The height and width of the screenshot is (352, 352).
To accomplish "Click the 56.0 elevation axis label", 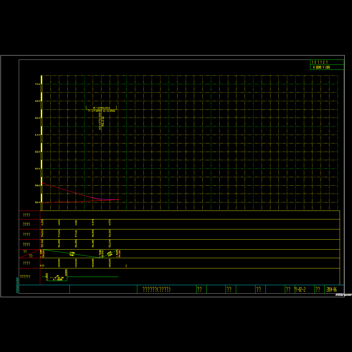I will click(x=37, y=202).
